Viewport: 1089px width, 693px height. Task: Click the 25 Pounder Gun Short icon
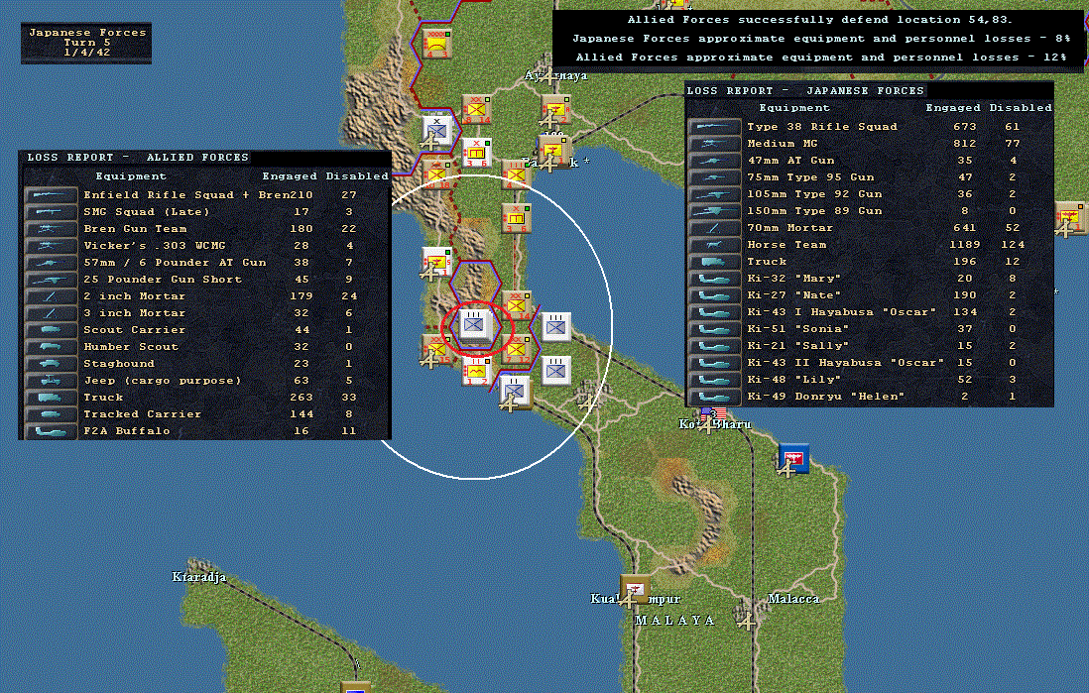pyautogui.click(x=51, y=280)
